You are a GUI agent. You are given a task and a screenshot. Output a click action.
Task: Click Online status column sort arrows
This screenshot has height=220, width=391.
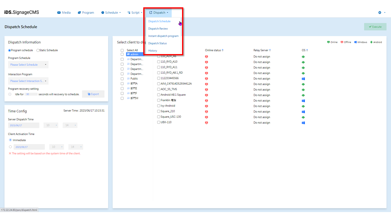click(223, 50)
